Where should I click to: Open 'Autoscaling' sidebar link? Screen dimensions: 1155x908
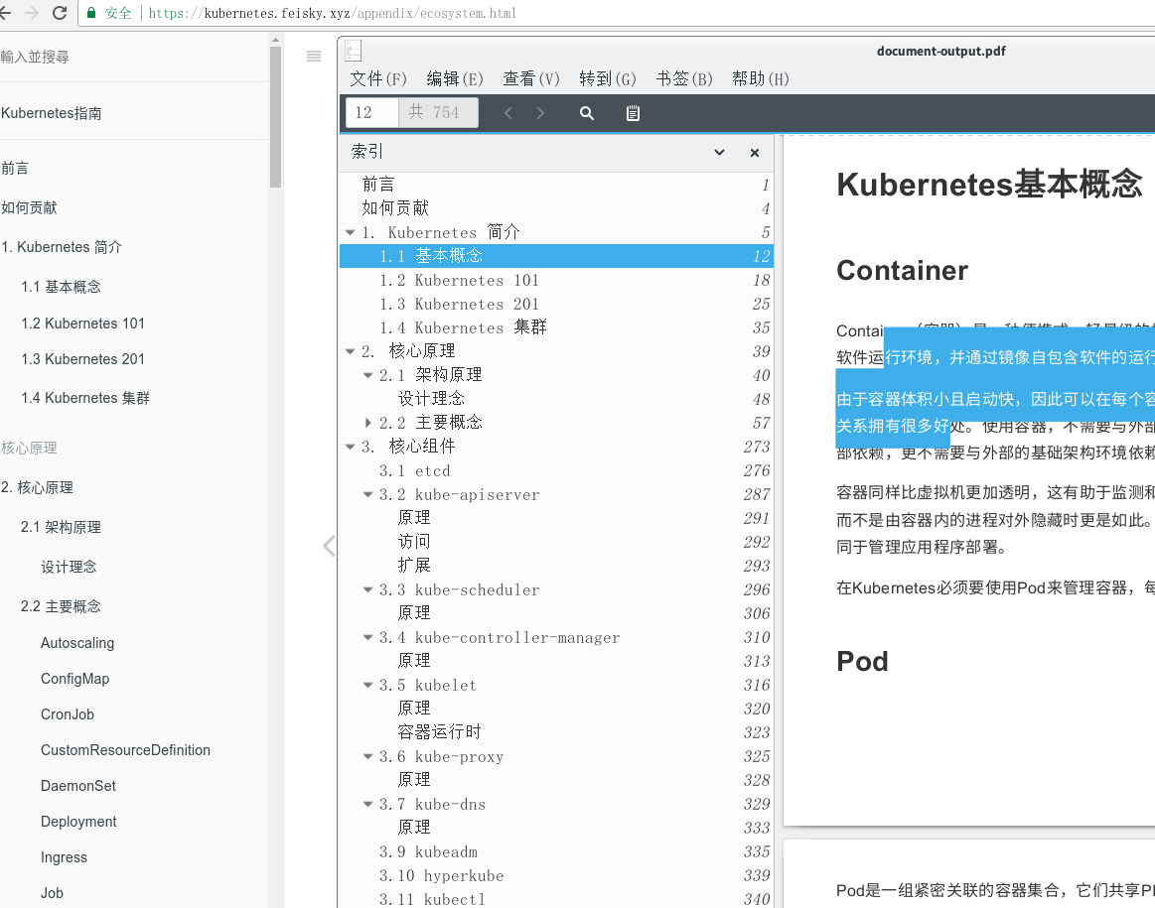pyautogui.click(x=77, y=643)
